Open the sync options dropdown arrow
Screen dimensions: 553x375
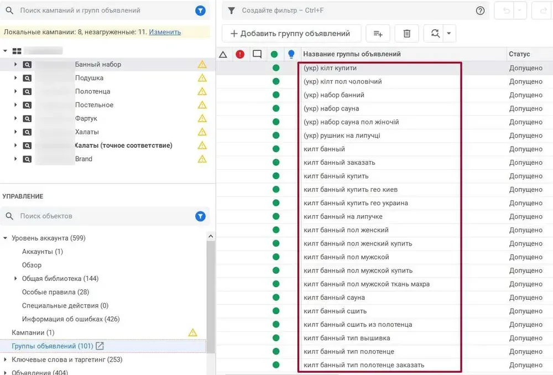tap(449, 33)
